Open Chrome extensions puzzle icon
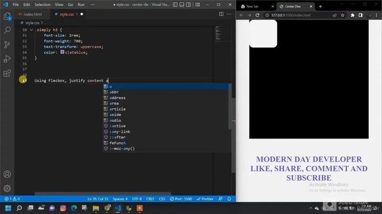 353,15
